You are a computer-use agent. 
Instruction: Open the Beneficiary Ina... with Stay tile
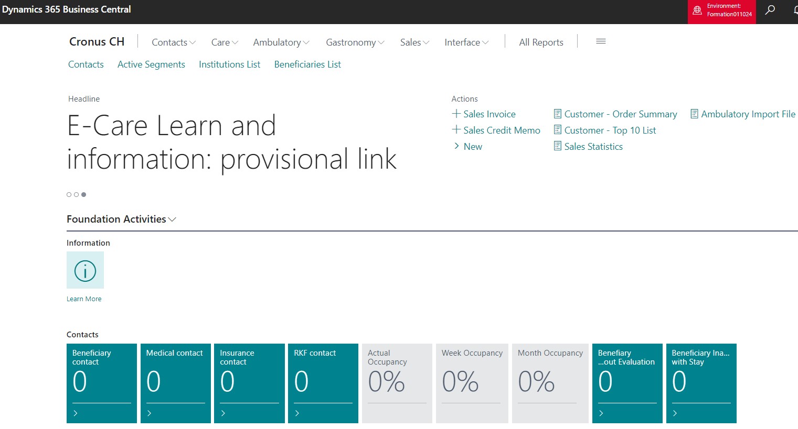[701, 383]
